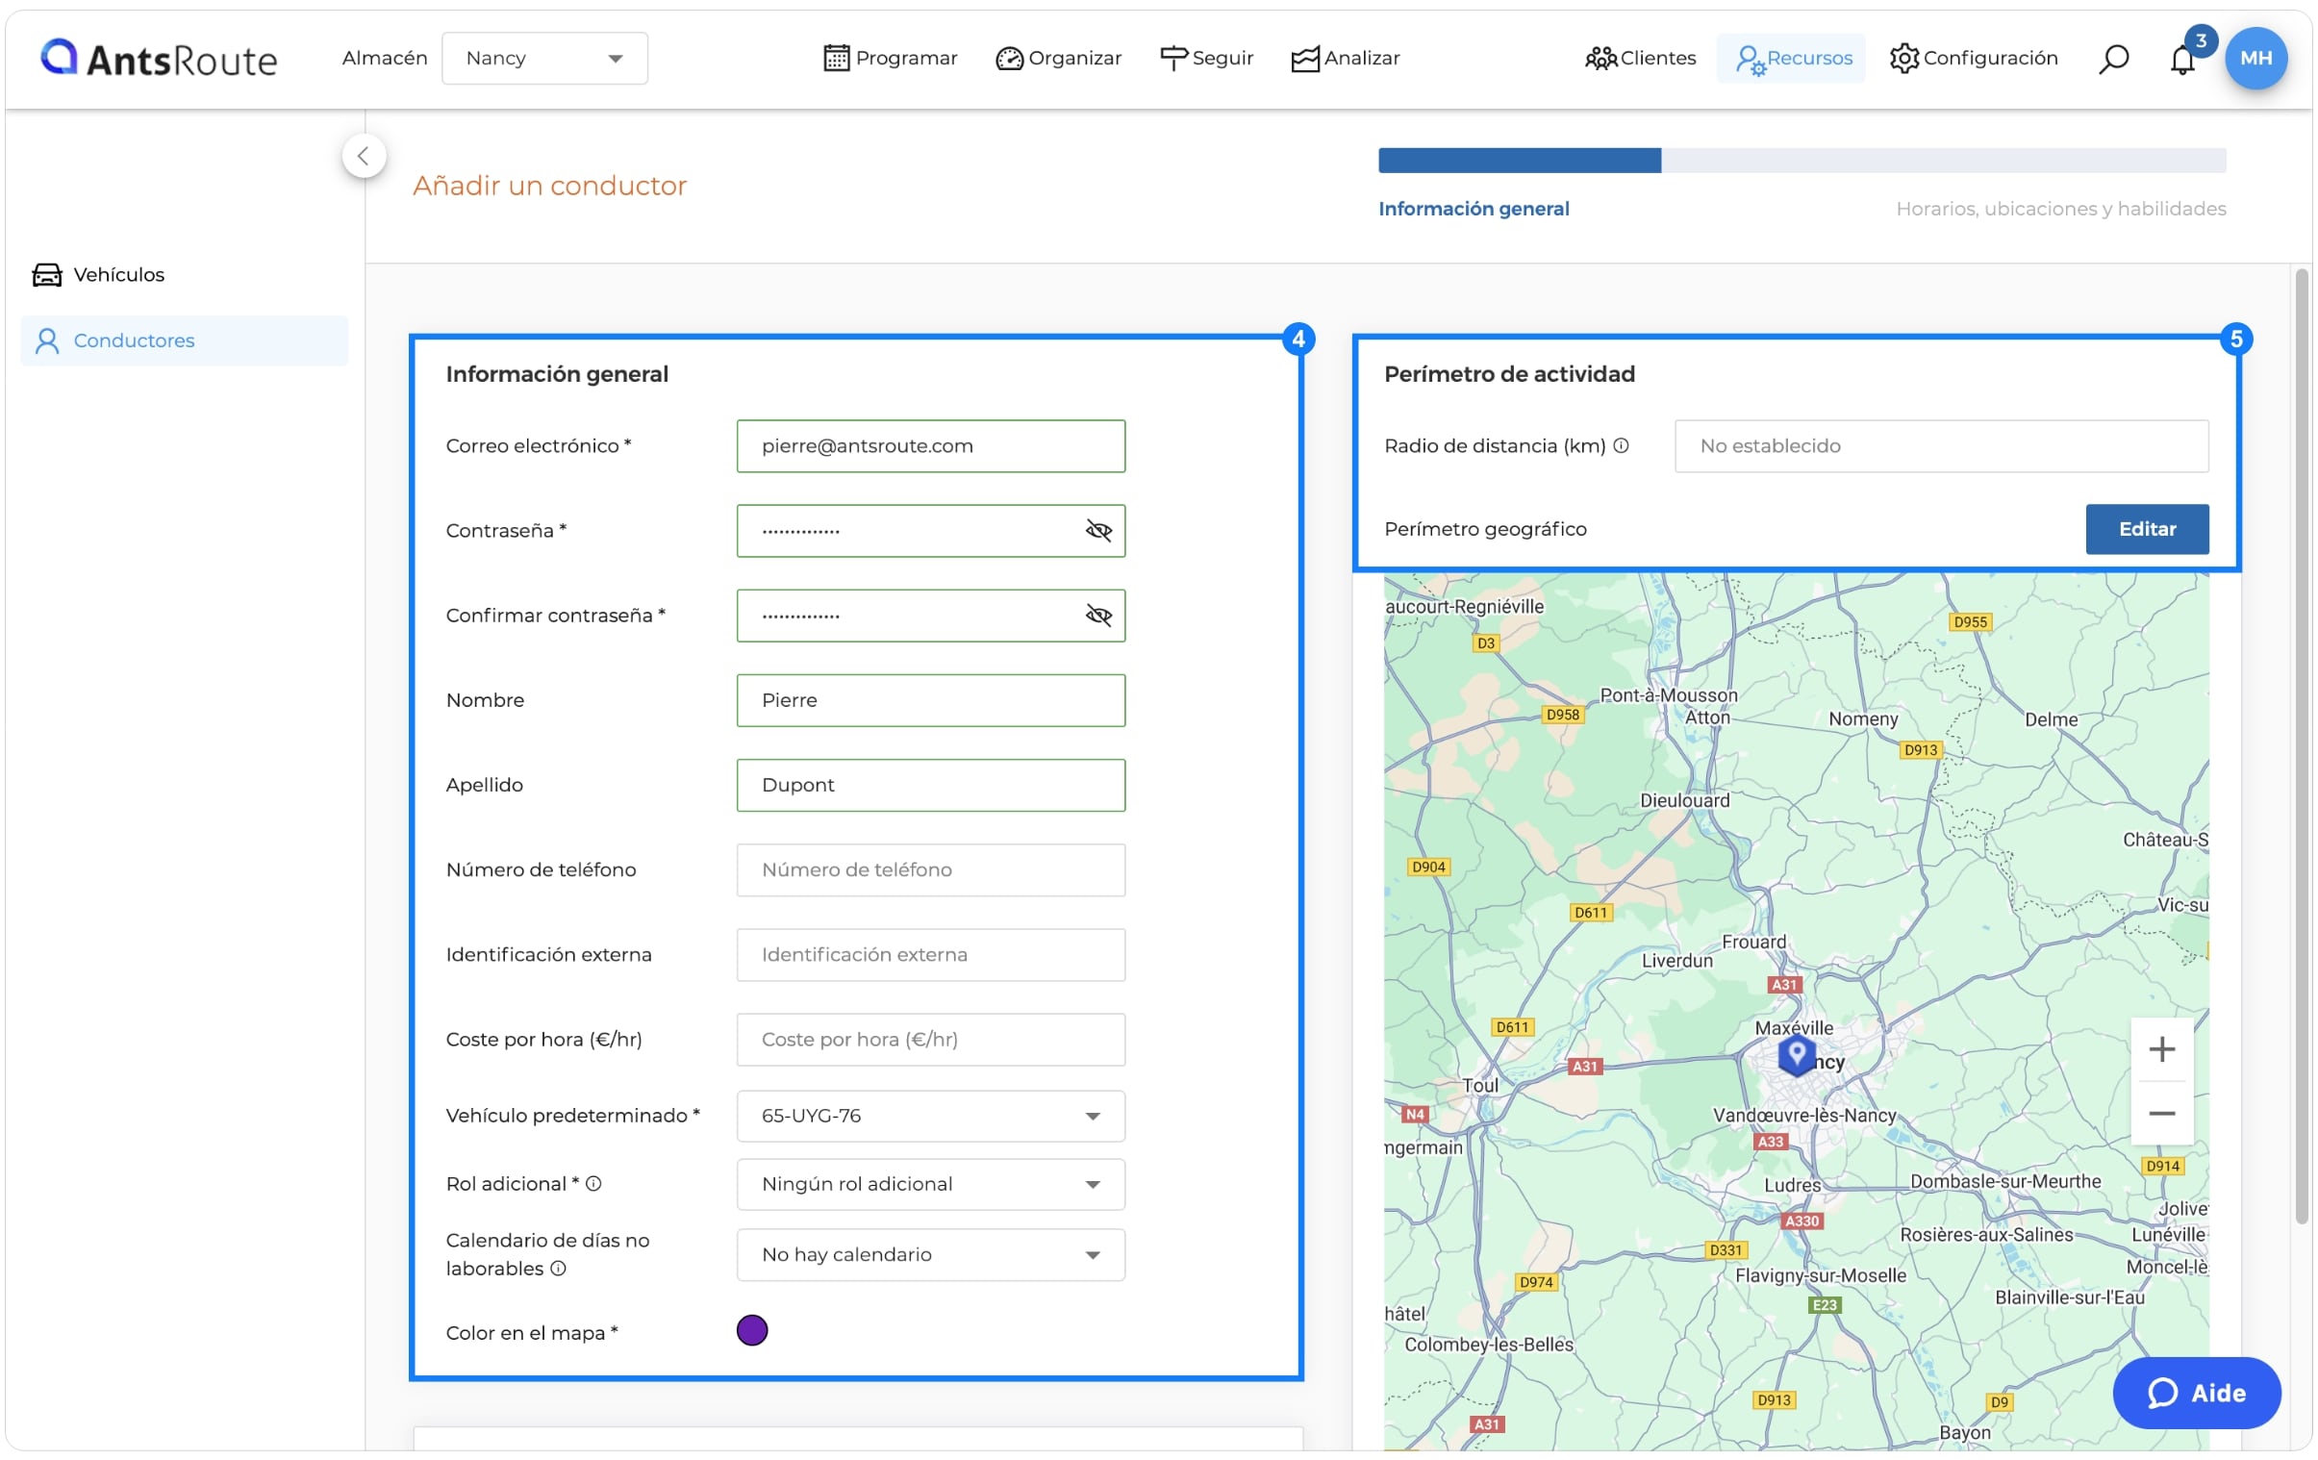
Task: Click the Analizar chart icon
Action: (1304, 59)
